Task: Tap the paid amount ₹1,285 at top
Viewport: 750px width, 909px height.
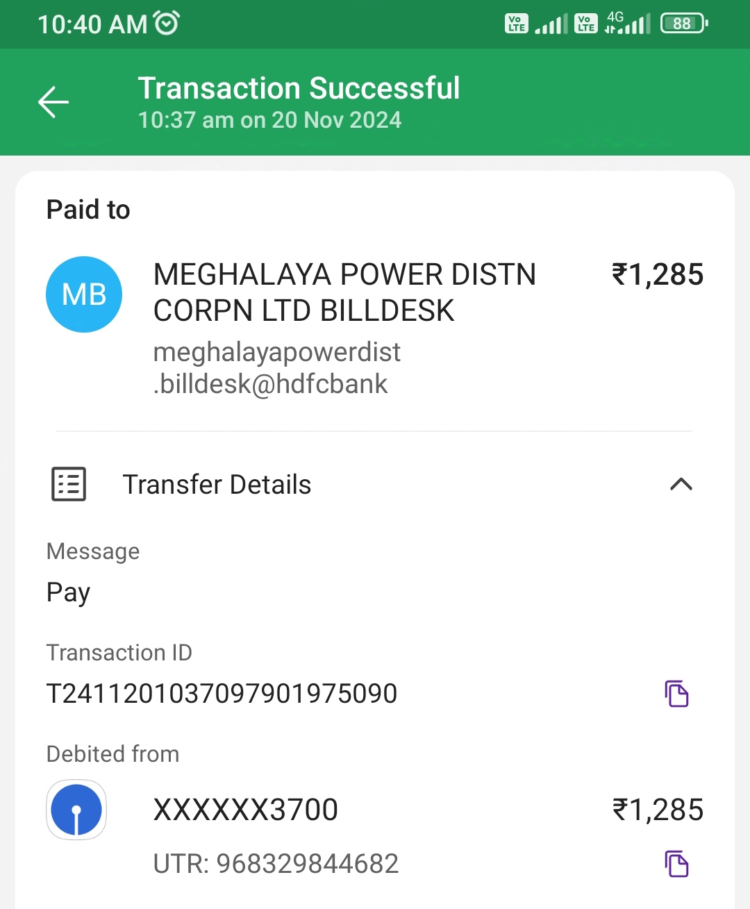Action: tap(657, 275)
